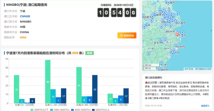The height and width of the screenshot is (111, 214).
Task: Click the 200 km map scale bar
Action: tap(151, 65)
